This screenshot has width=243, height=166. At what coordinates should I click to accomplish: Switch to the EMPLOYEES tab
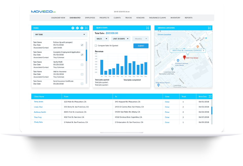90,18
